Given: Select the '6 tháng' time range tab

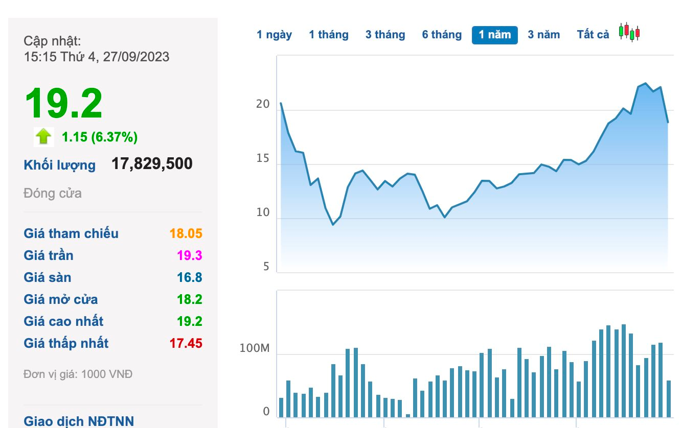Looking at the screenshot, I should pos(442,35).
